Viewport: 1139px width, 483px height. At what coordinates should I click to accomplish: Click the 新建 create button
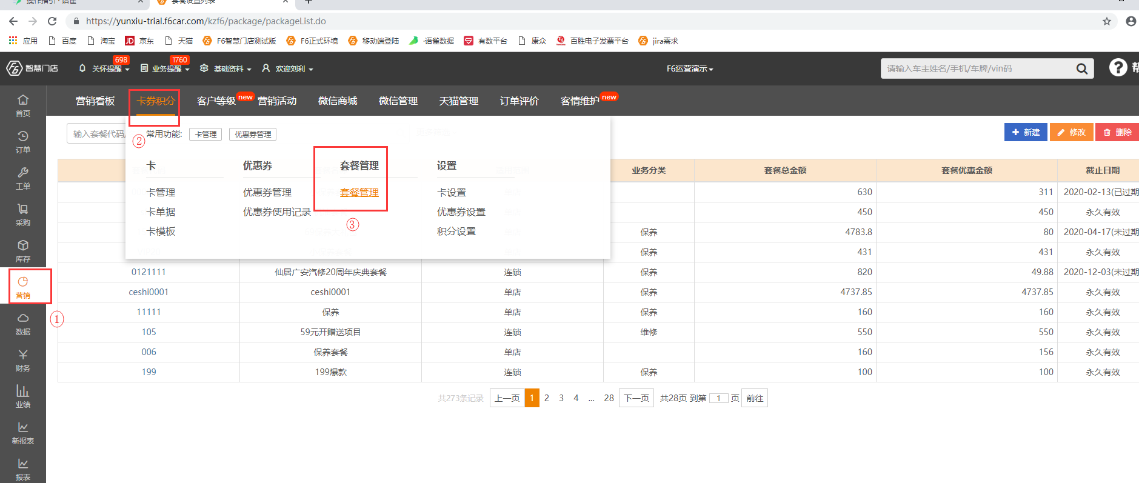1026,132
